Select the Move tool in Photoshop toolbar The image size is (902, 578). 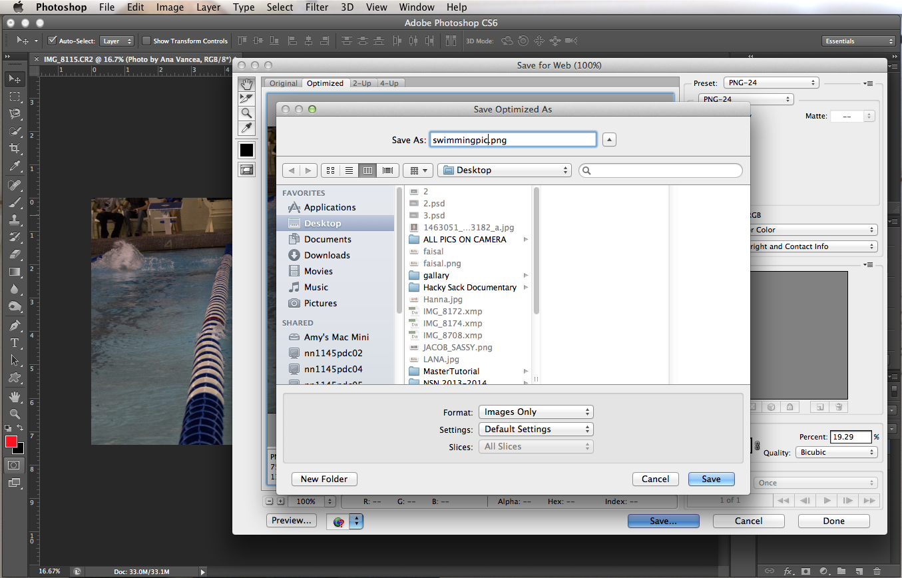click(x=14, y=79)
